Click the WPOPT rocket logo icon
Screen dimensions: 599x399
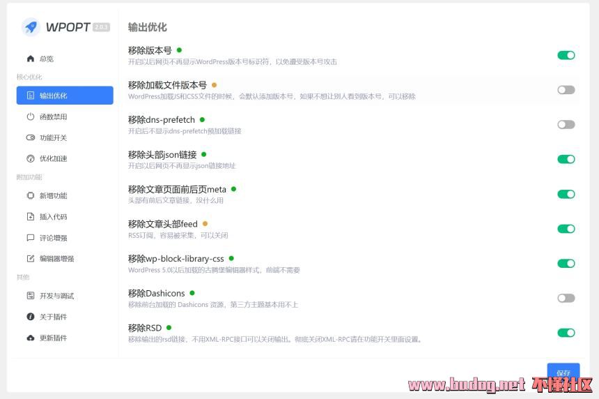click(x=31, y=27)
